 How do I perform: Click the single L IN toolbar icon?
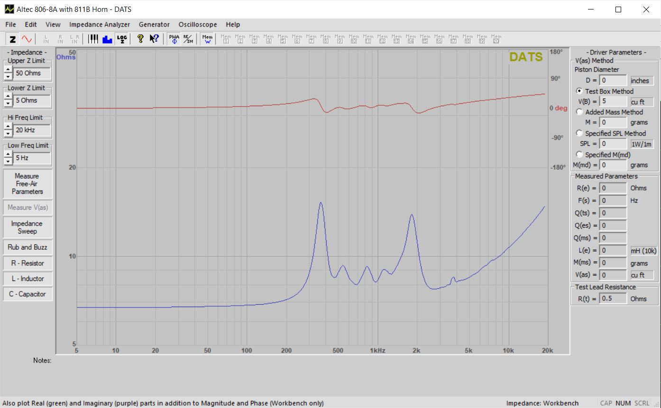pos(46,39)
